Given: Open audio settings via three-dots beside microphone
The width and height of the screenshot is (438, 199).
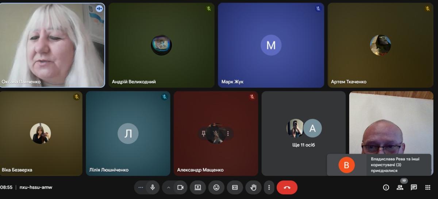Looking at the screenshot, I should [141, 187].
